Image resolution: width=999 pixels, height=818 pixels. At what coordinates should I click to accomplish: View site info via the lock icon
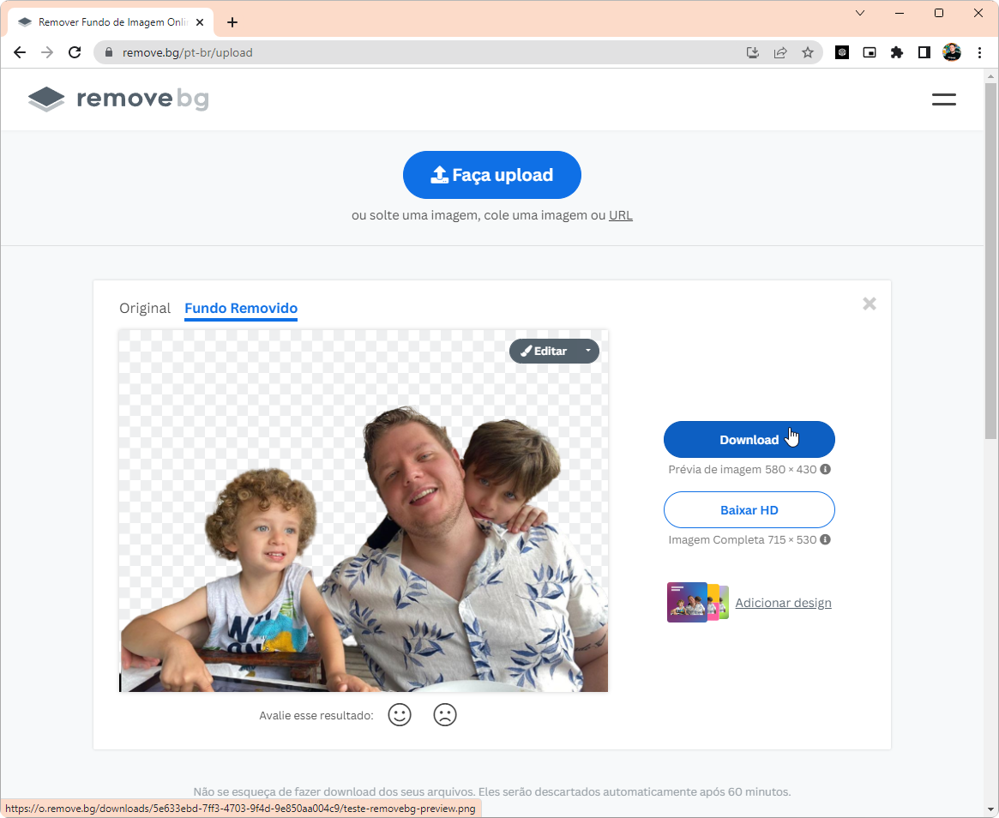[x=108, y=52]
